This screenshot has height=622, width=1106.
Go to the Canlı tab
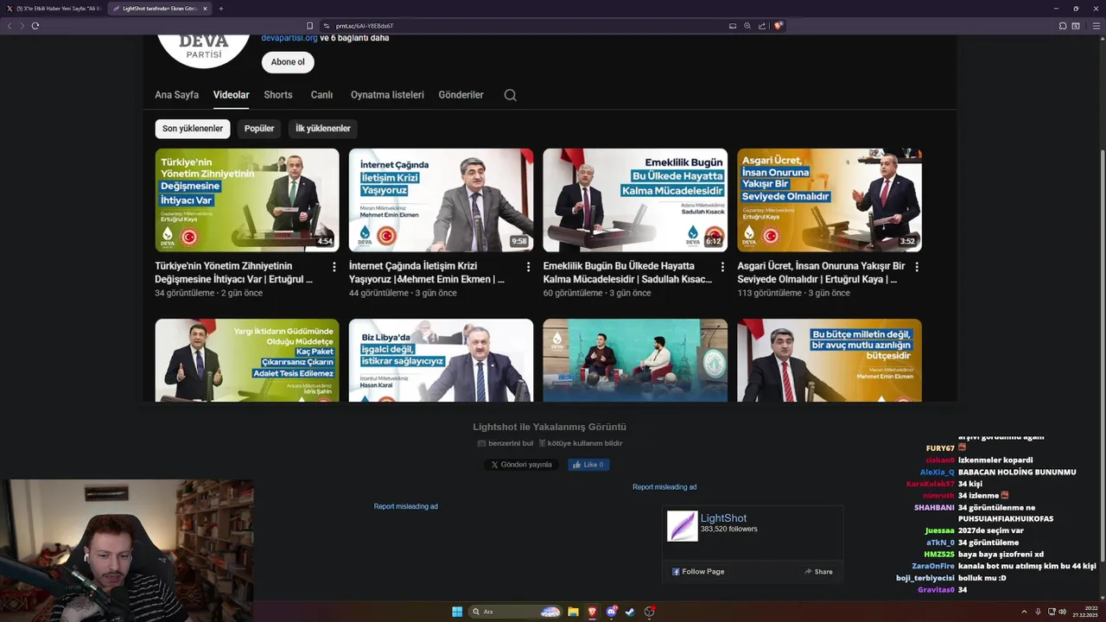coord(321,95)
